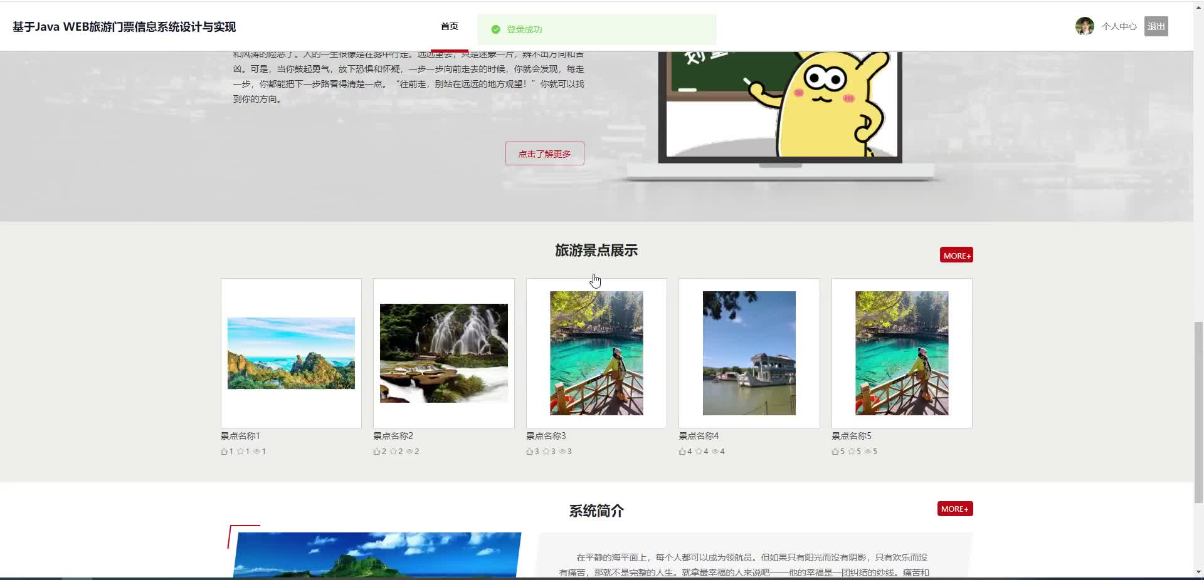Favorite 景点名称5 using its star icon

[852, 452]
